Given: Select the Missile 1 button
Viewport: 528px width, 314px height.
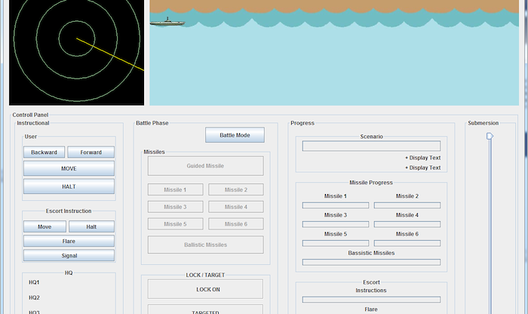Looking at the screenshot, I should [176, 189].
